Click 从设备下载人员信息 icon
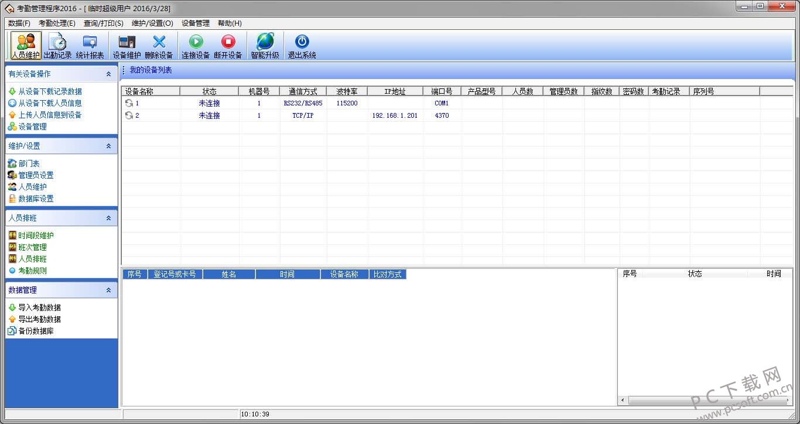This screenshot has width=800, height=424. point(12,103)
